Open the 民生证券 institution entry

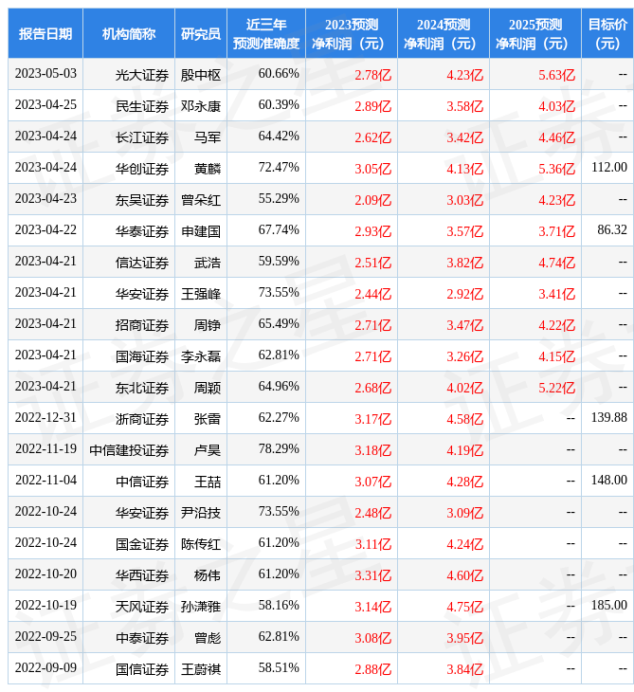click(142, 106)
